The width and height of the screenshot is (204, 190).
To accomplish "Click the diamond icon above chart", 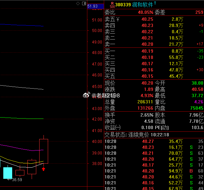I will coord(78,4).
